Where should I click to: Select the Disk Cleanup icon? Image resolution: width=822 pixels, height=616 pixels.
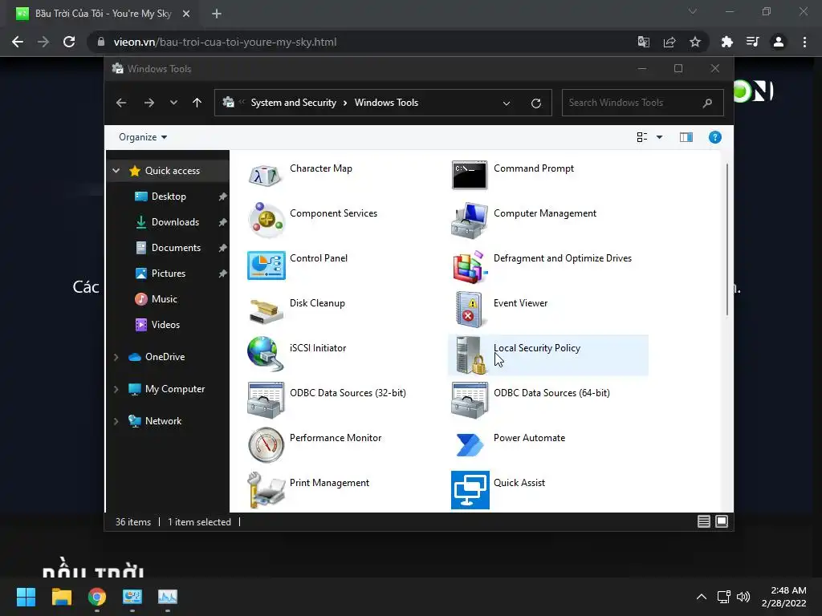(x=266, y=310)
